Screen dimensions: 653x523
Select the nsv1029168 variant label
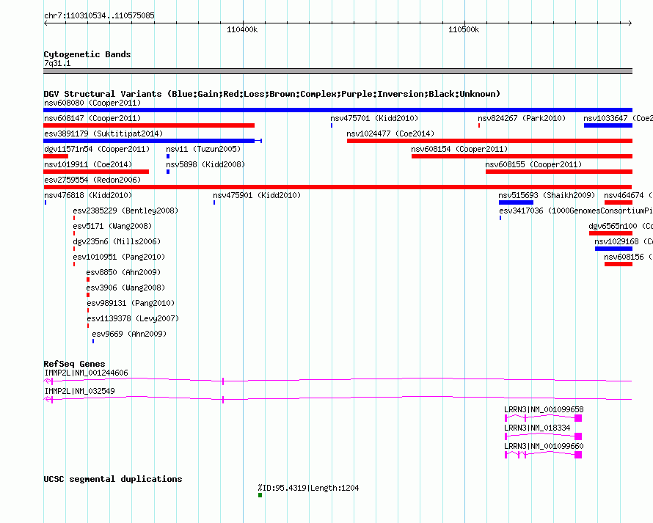(x=624, y=241)
